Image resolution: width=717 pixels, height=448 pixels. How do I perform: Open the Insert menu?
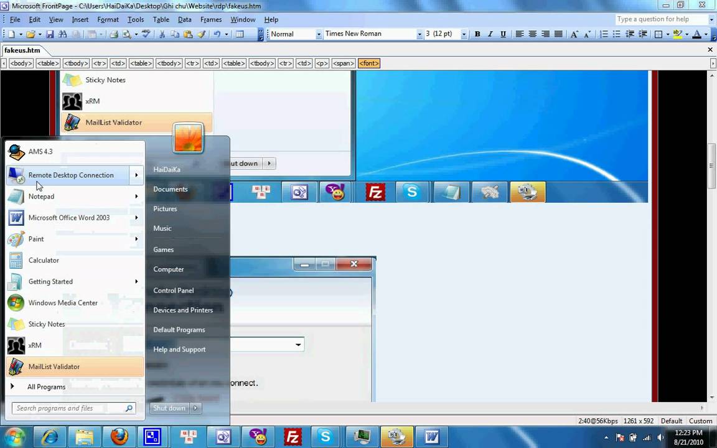[x=80, y=20]
